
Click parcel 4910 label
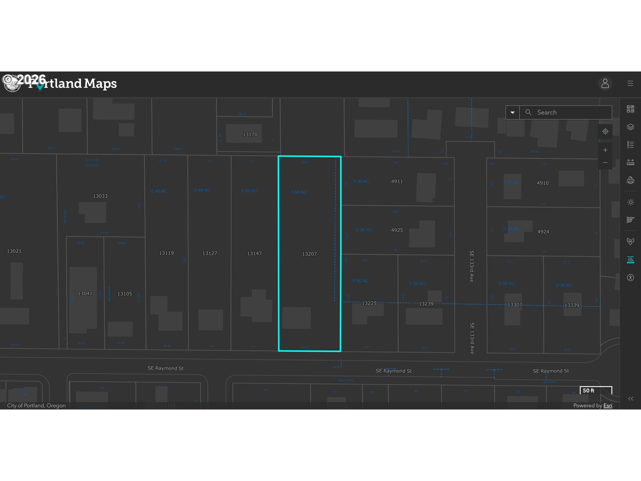coord(543,183)
